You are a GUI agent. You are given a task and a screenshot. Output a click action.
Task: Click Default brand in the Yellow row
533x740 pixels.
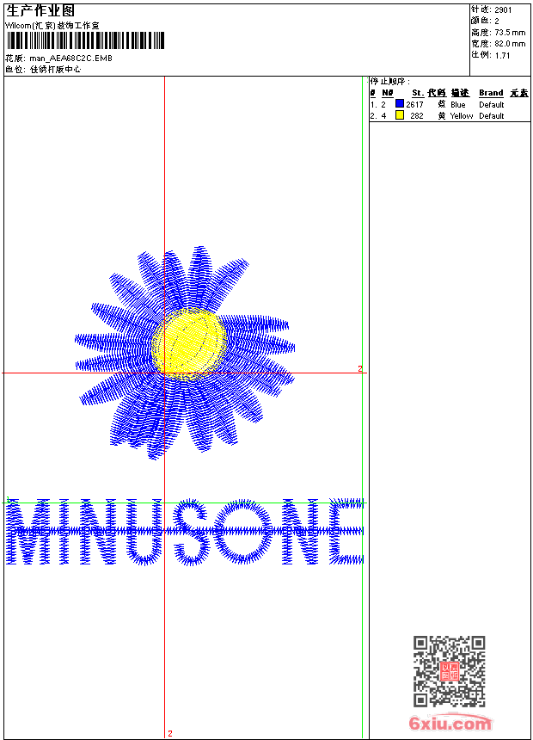[492, 116]
